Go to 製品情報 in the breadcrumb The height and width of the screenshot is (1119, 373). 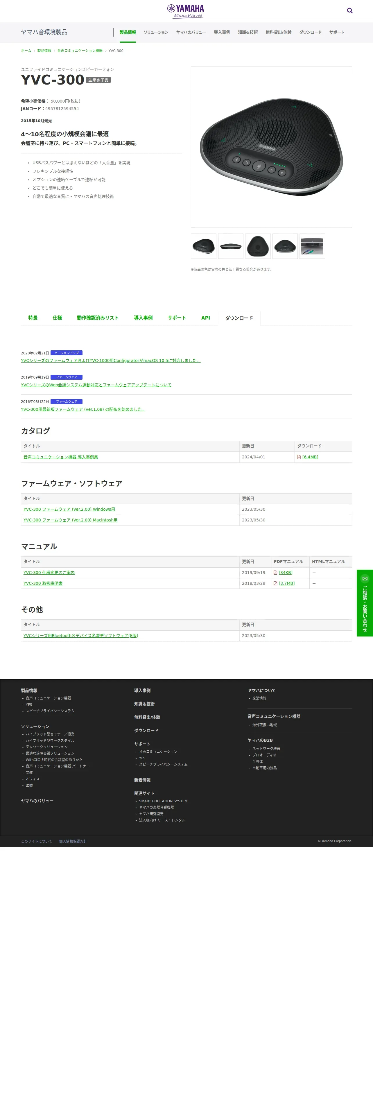point(44,51)
